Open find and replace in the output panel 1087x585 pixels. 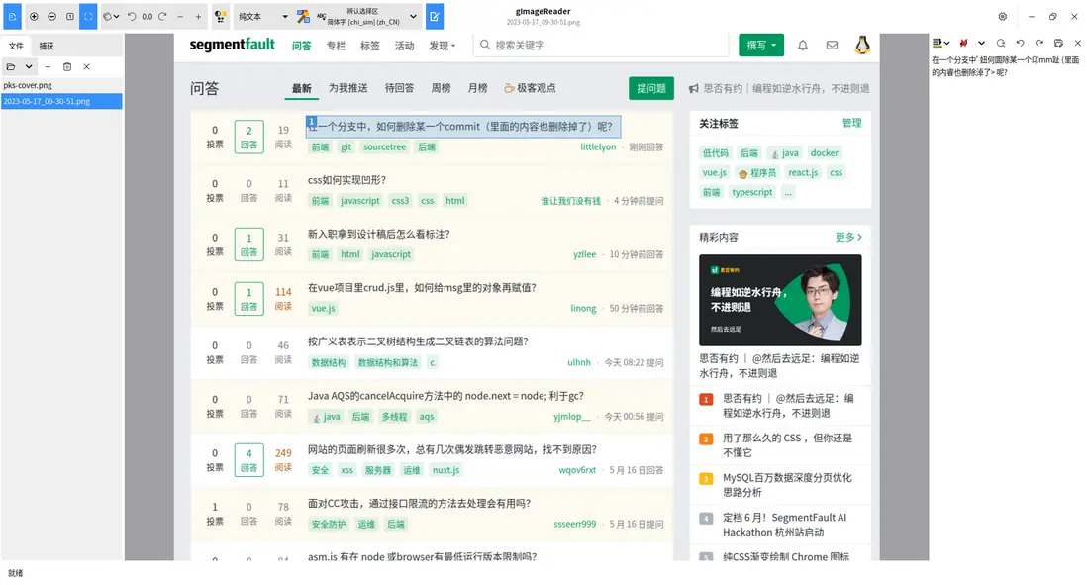[1001, 44]
